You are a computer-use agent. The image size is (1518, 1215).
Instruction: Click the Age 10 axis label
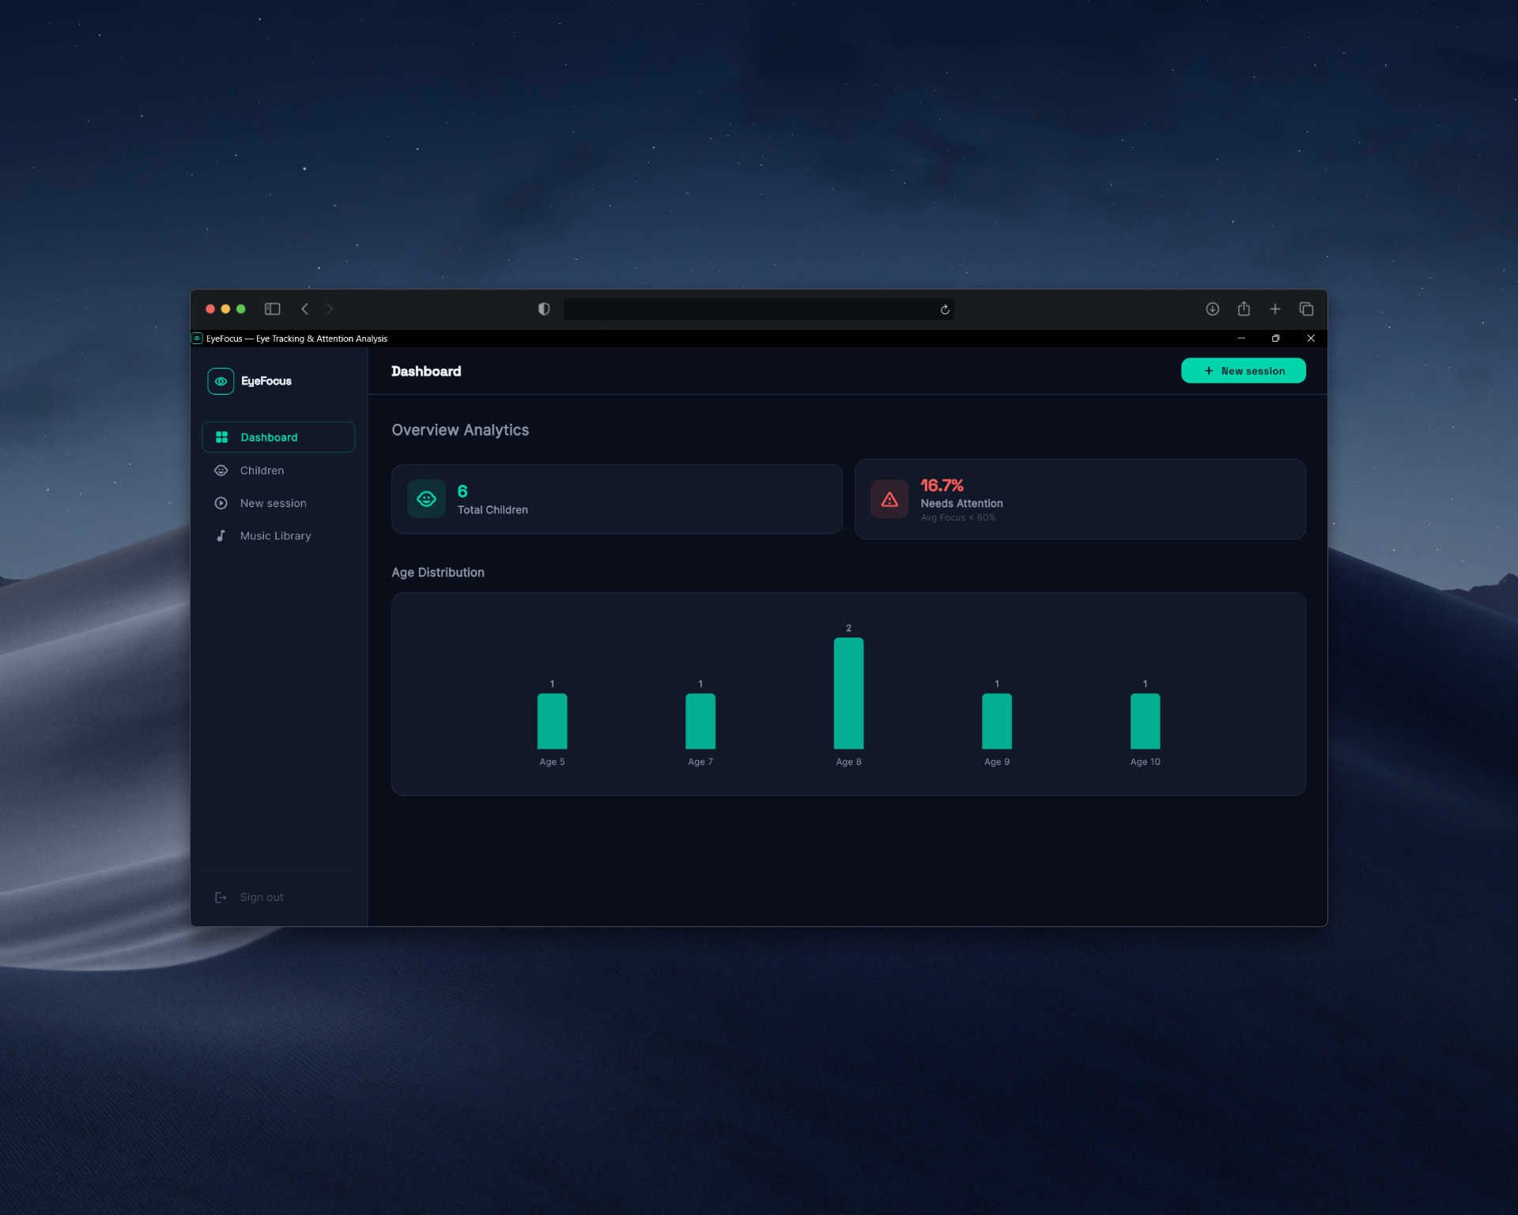point(1145,762)
